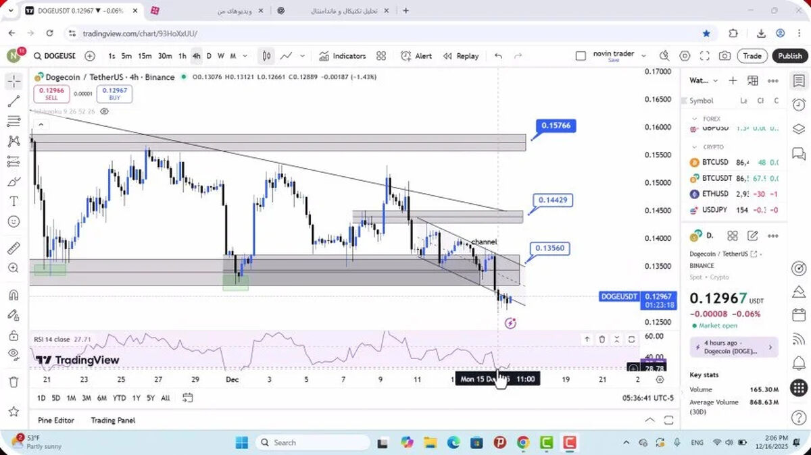Click the candlestick chart type icon
This screenshot has height=455, width=811.
[267, 56]
